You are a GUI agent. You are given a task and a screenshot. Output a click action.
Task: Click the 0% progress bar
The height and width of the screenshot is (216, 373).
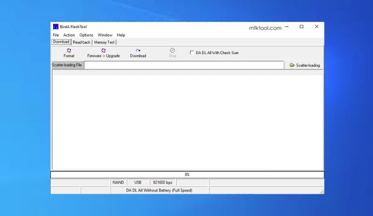[x=187, y=174]
